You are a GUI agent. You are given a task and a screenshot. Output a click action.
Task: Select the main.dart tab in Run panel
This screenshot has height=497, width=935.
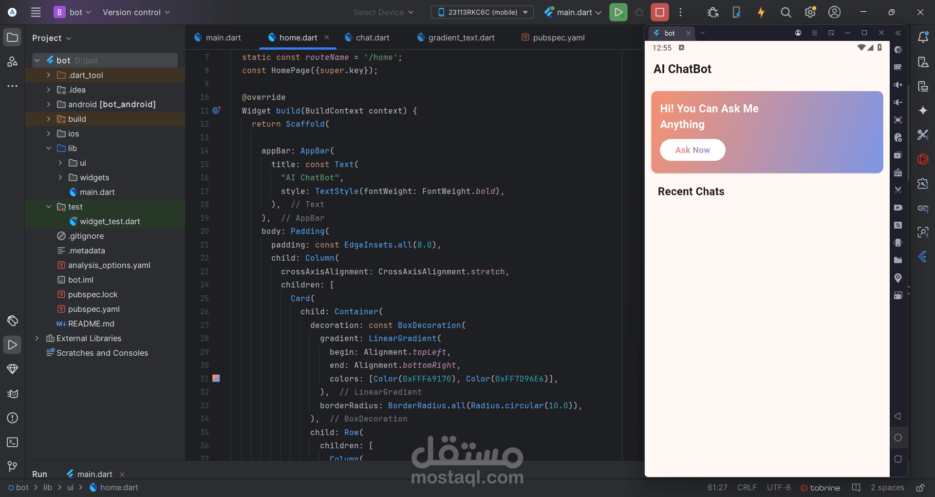pos(95,474)
